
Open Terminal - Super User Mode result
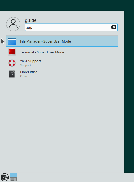tap(62, 52)
